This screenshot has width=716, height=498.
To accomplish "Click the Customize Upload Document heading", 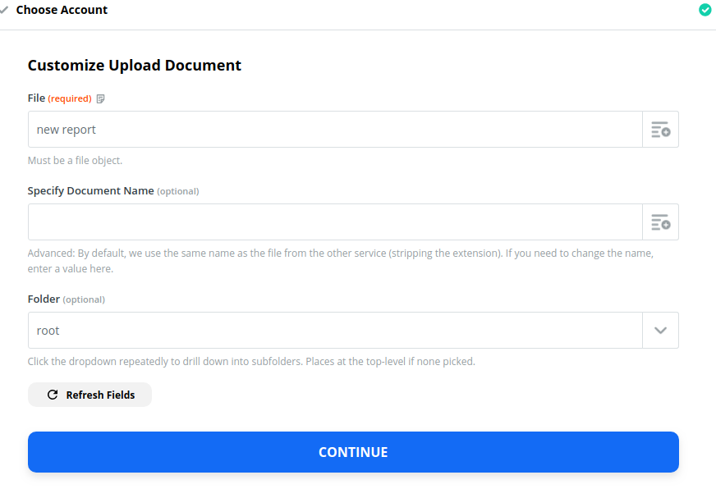I will point(135,66).
